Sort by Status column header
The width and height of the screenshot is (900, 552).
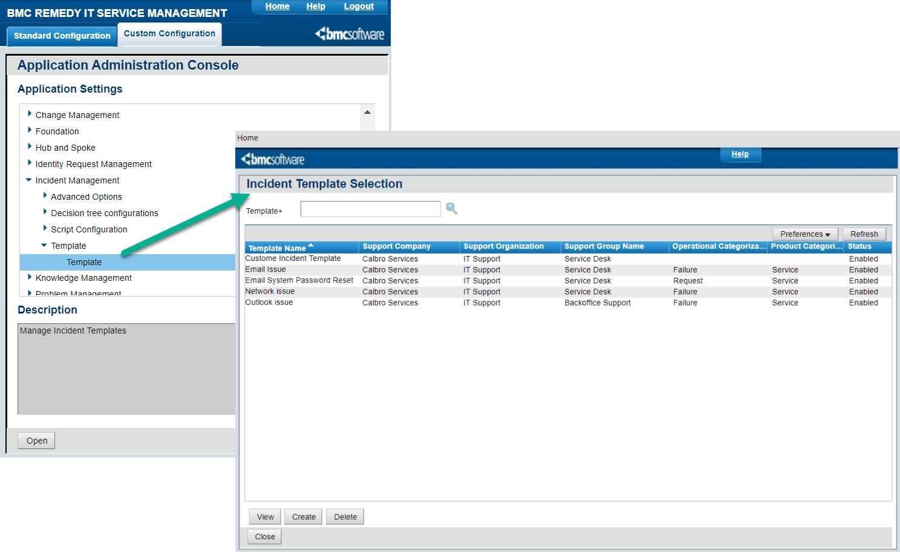coord(868,247)
